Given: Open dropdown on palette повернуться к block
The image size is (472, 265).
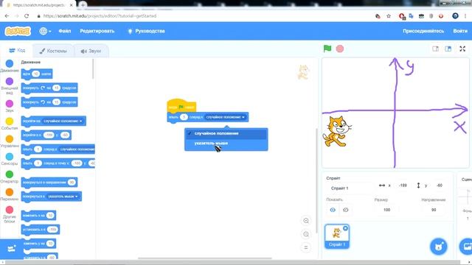Looking at the screenshot, I should 77,197.
